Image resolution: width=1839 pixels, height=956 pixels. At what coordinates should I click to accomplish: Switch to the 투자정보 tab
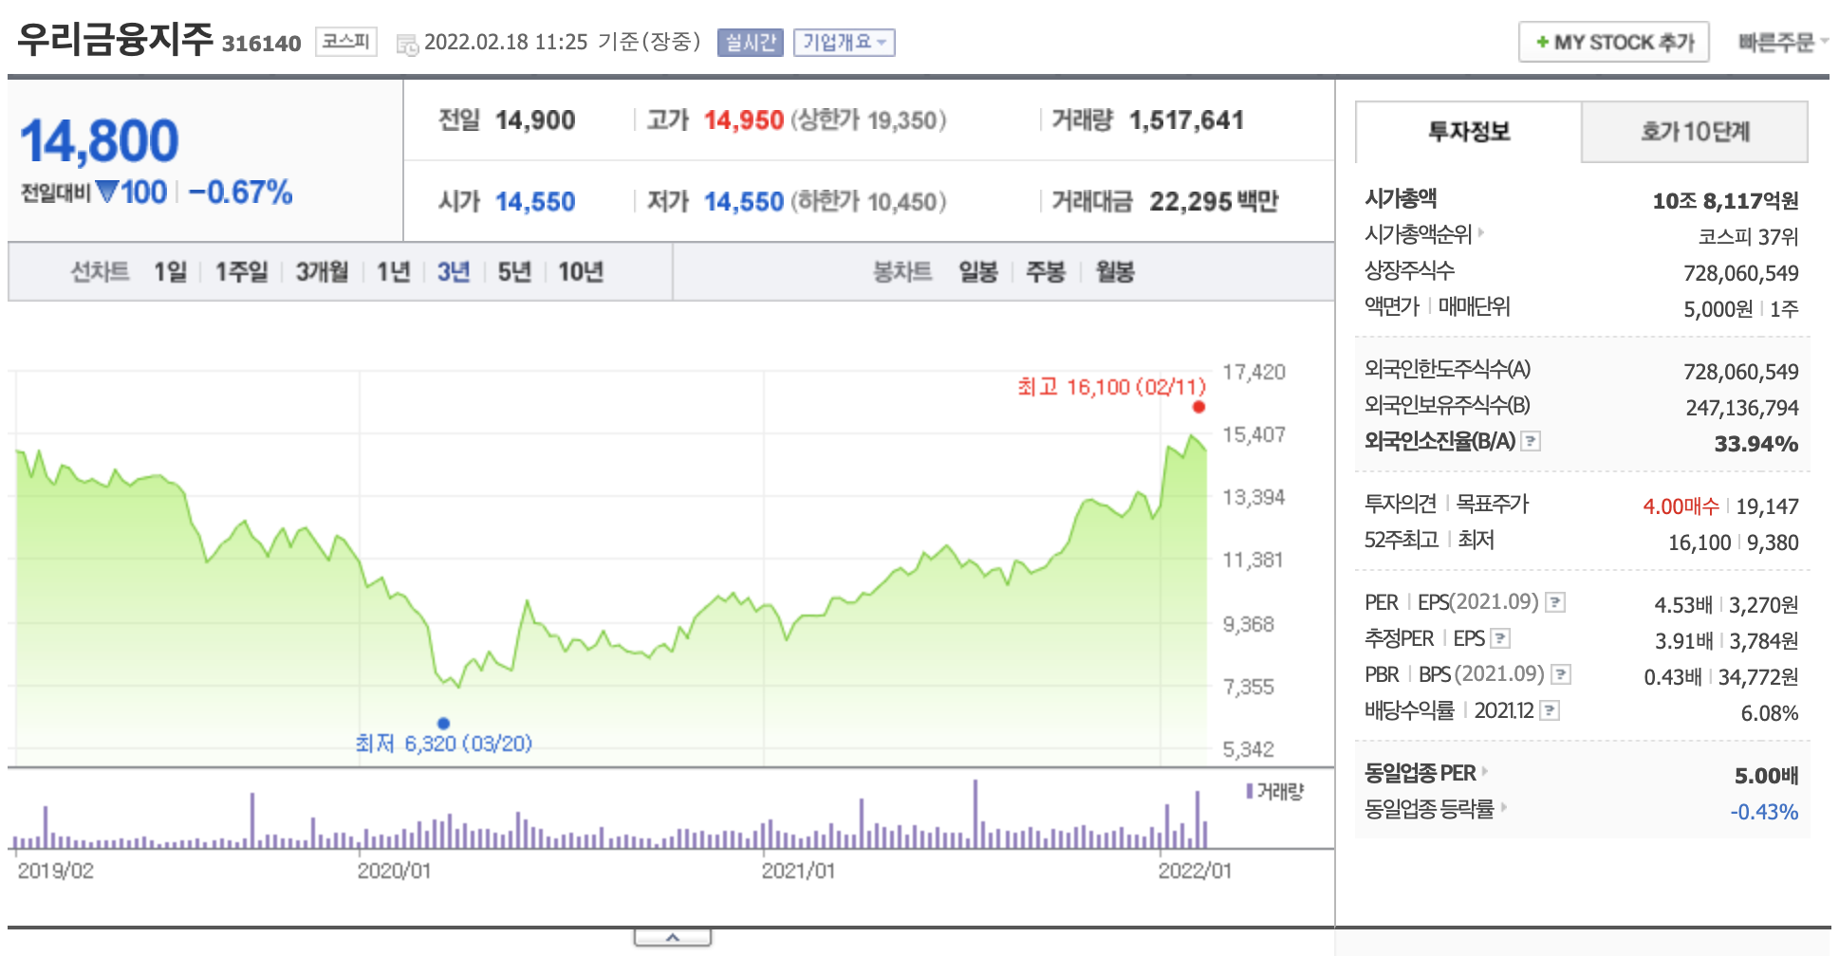click(x=1469, y=132)
